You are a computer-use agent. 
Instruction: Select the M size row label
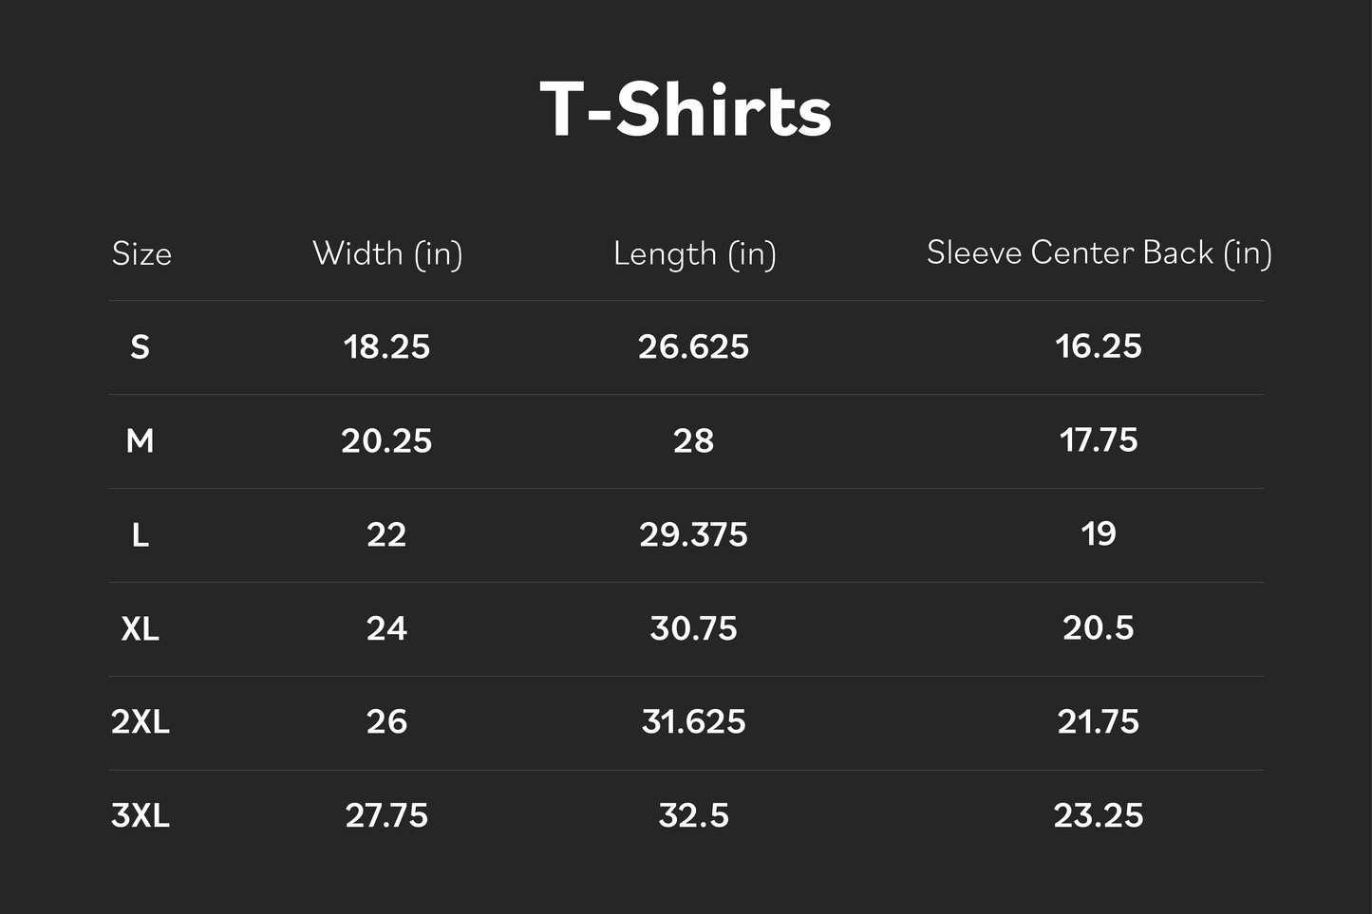140,440
